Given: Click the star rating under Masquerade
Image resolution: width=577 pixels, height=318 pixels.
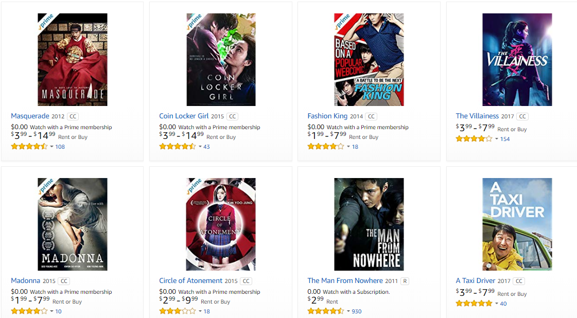Looking at the screenshot, I should (29, 147).
